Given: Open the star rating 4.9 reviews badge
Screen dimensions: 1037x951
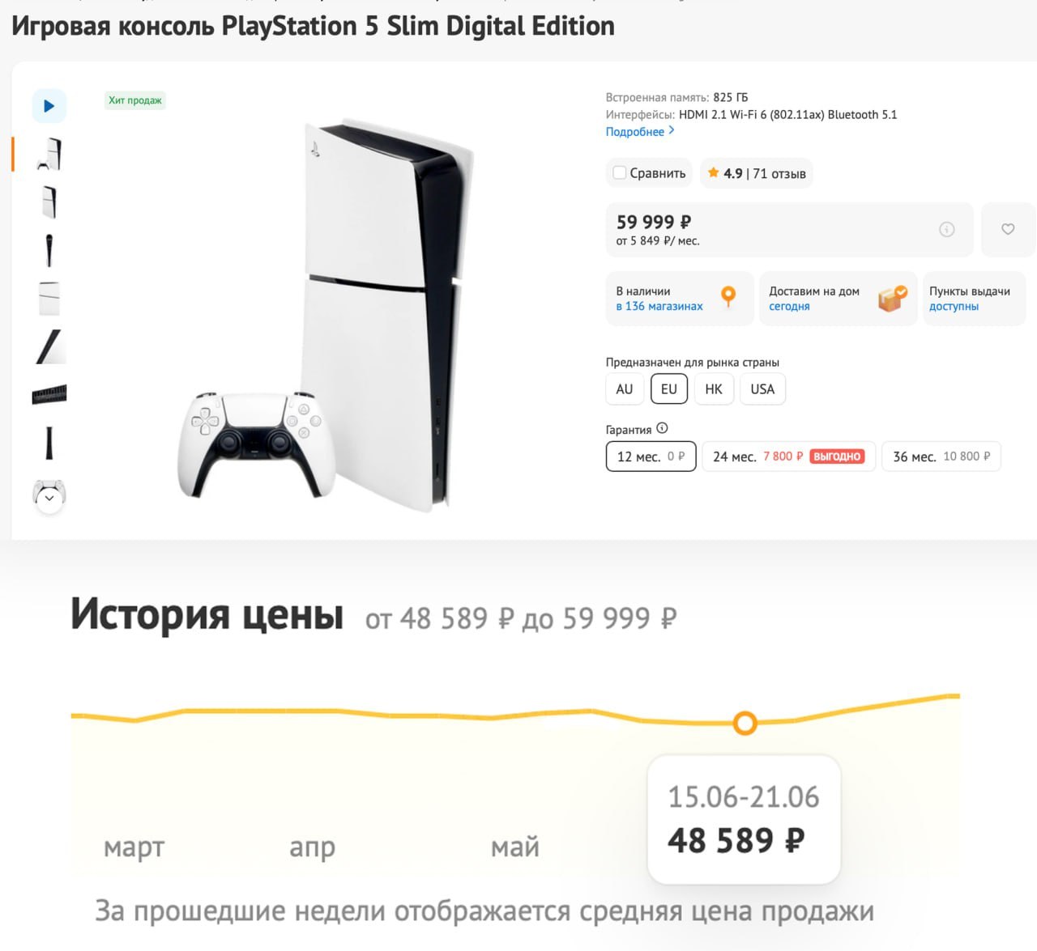Looking at the screenshot, I should coord(756,173).
